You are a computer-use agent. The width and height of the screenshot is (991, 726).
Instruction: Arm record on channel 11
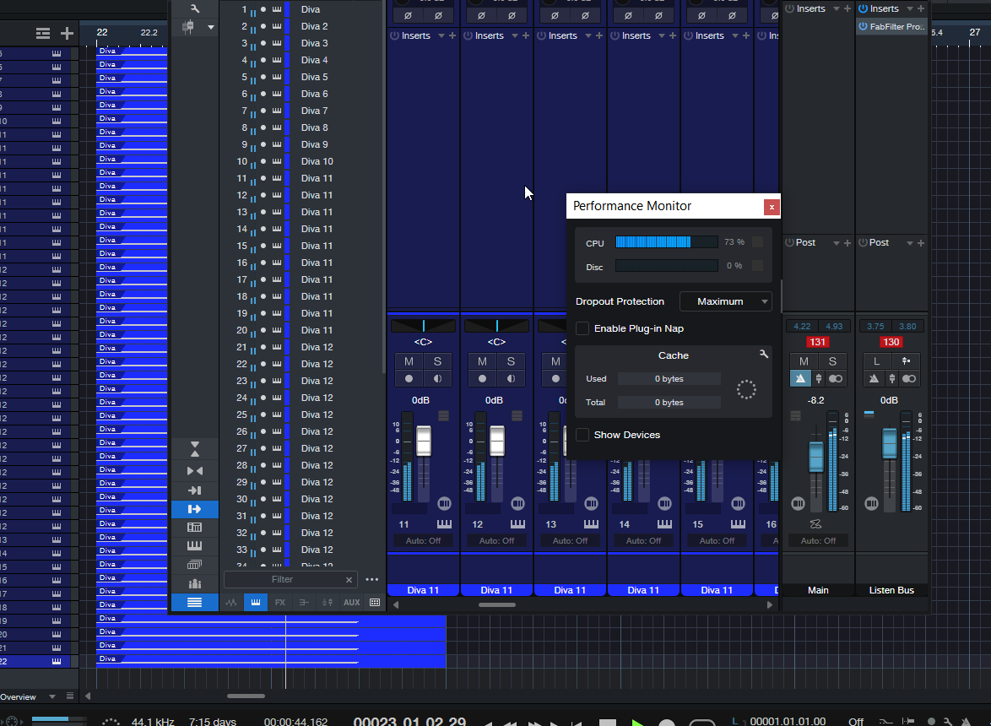(x=409, y=379)
